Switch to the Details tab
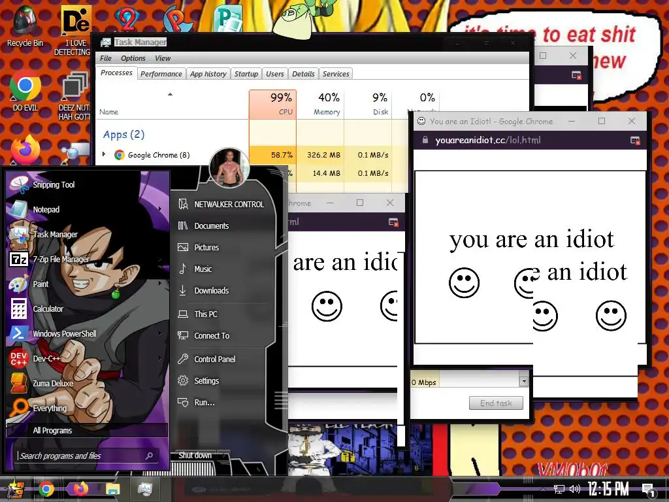669x502 pixels. pos(303,74)
